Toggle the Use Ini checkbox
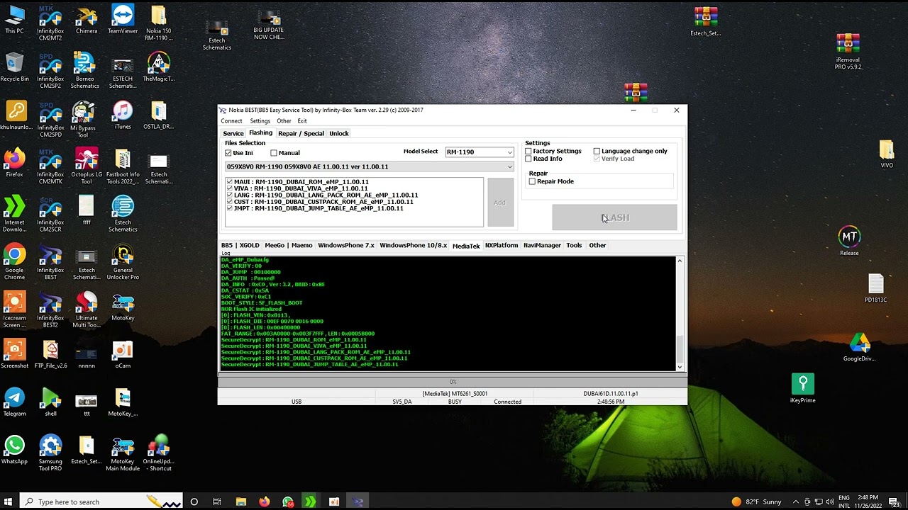908x510 pixels. click(228, 153)
